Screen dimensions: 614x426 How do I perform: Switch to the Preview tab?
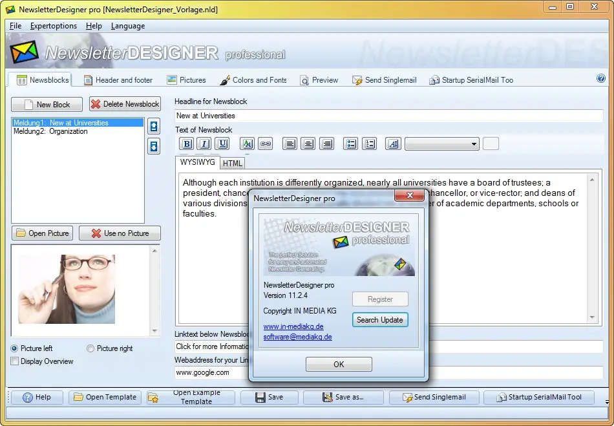coord(319,80)
